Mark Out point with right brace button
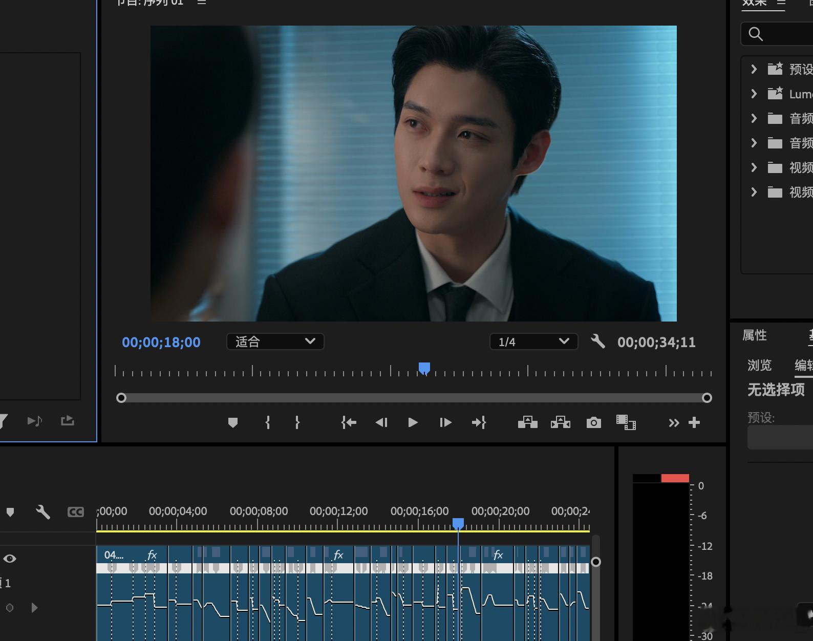813x641 pixels. pyautogui.click(x=297, y=422)
